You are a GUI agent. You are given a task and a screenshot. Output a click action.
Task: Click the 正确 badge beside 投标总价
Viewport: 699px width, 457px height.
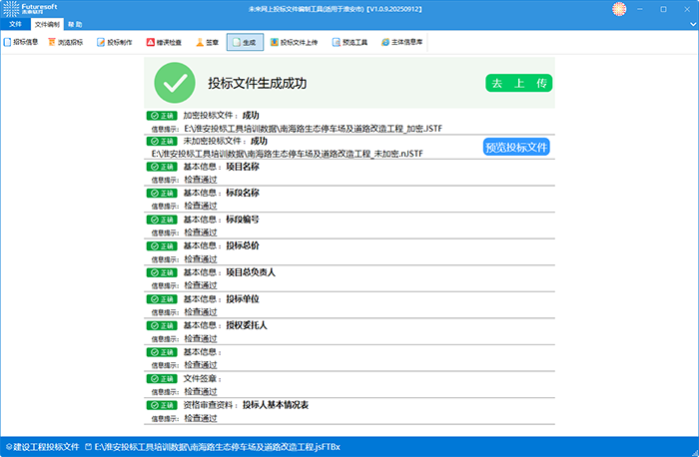point(161,244)
